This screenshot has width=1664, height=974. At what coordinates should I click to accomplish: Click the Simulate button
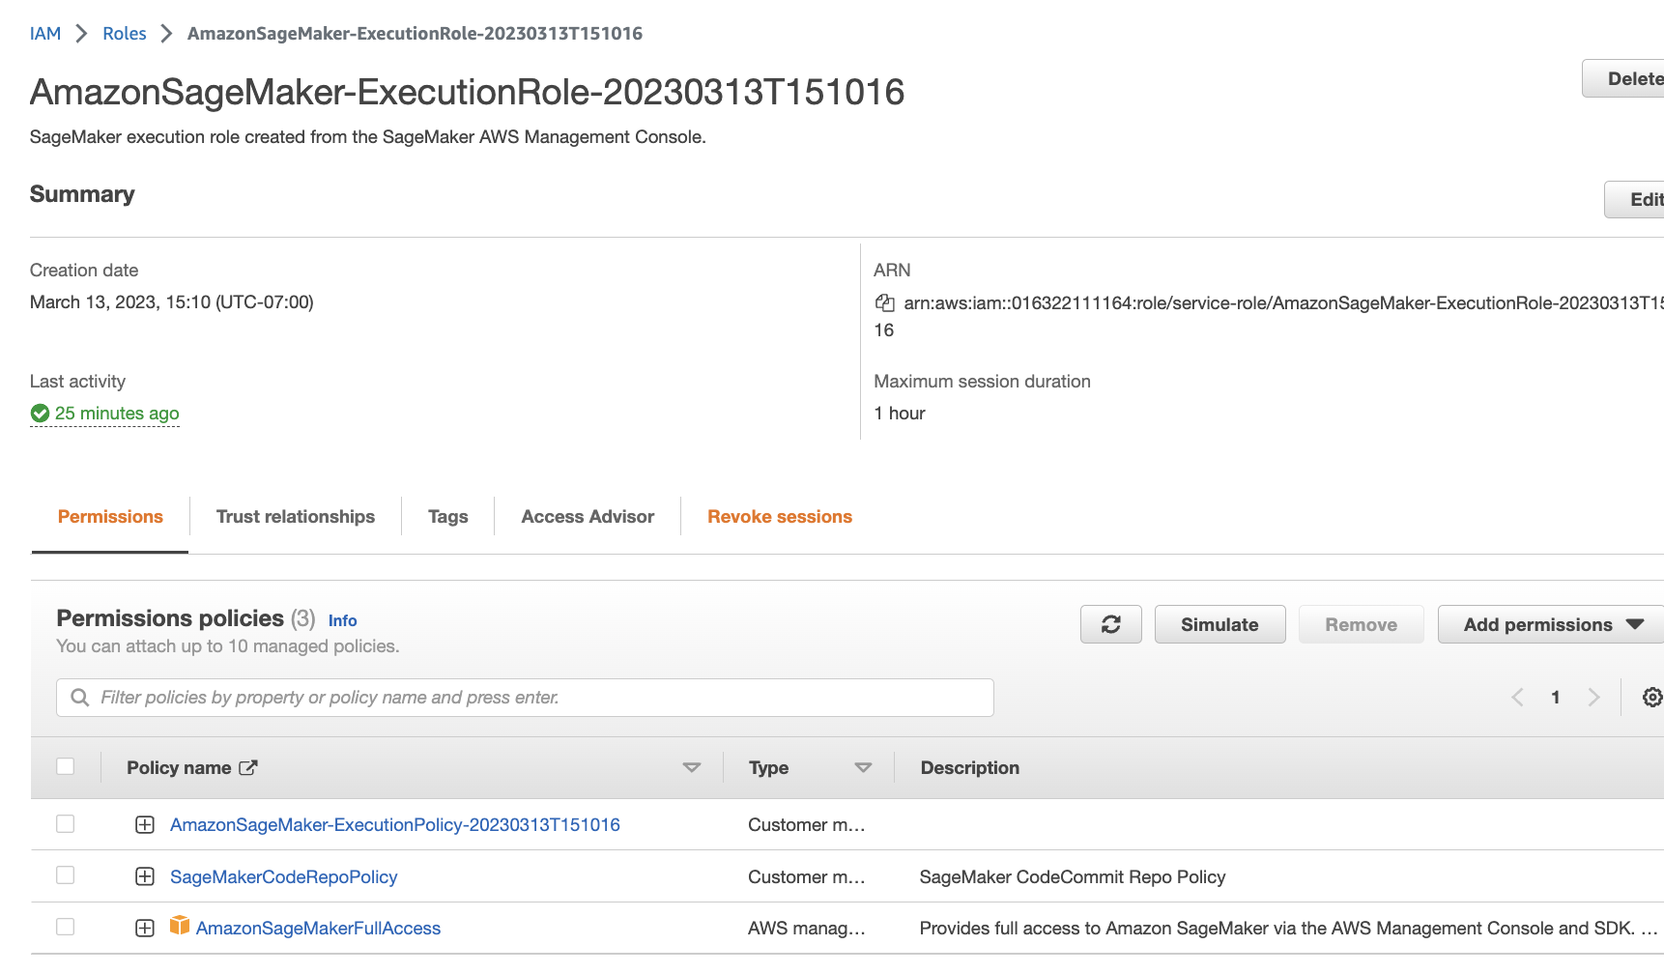[x=1219, y=624]
